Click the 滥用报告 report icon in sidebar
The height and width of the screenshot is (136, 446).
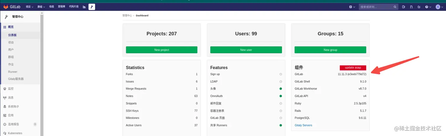coord(5,124)
